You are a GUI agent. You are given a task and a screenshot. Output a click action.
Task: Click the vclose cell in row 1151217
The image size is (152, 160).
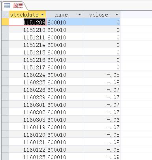pyautogui.click(x=101, y=67)
